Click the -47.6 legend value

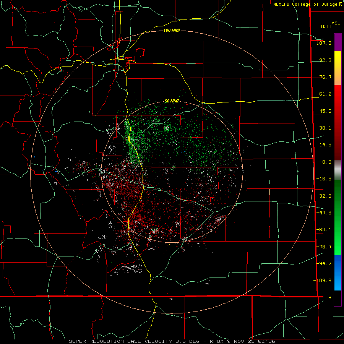tap(324, 213)
